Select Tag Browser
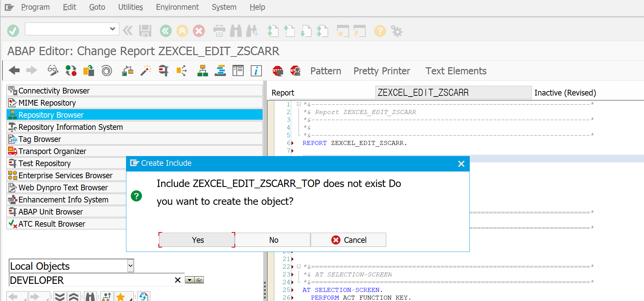Screen dimensions: 644x301 [134, 139]
